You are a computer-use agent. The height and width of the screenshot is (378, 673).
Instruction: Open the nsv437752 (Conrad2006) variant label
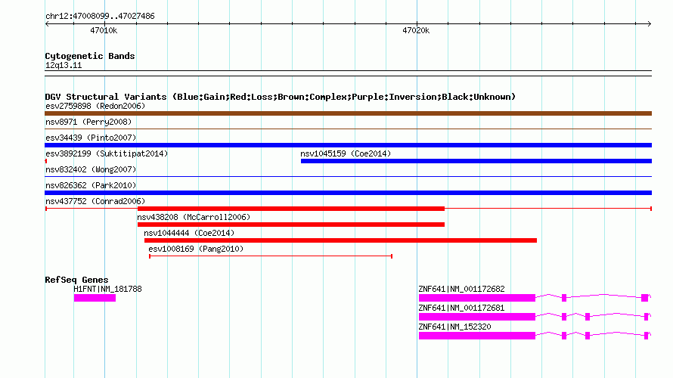pos(95,201)
